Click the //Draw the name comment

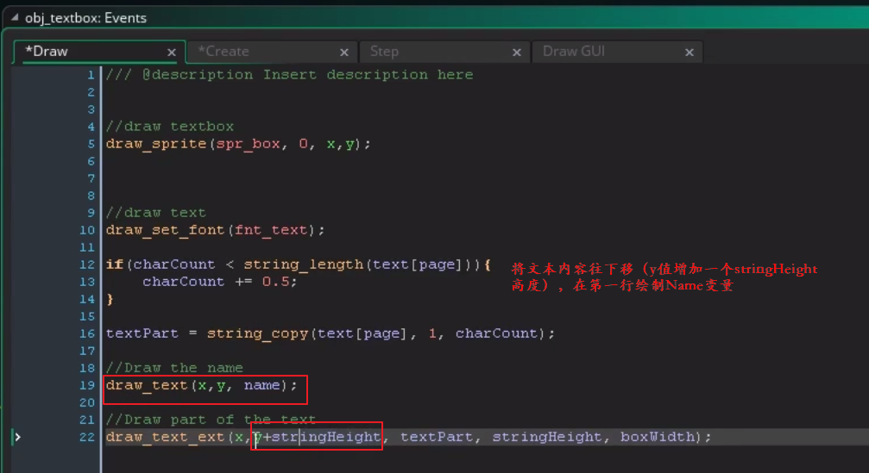pos(174,368)
